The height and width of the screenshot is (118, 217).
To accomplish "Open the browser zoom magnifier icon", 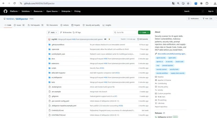I will (178, 4).
